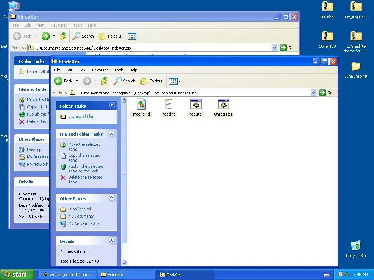
Task: Click the Forward button in back FindeXer window
Action: (x=46, y=36)
